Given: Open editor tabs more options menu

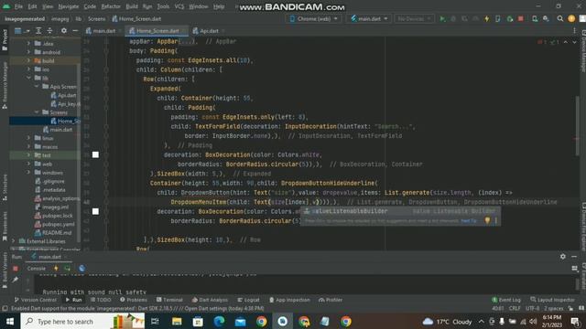Looking at the screenshot, I should click(574, 30).
